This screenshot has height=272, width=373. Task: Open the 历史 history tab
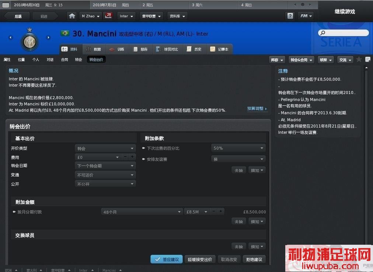point(194,49)
